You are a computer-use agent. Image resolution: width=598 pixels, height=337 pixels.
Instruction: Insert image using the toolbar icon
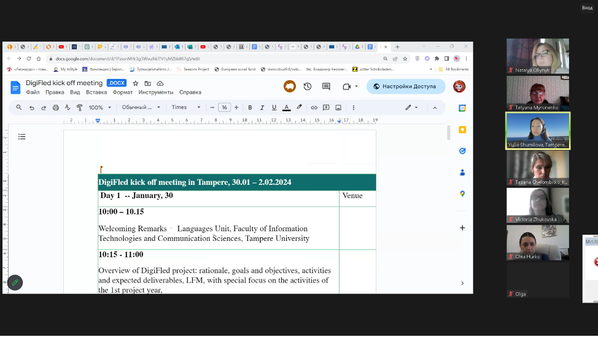338,107
